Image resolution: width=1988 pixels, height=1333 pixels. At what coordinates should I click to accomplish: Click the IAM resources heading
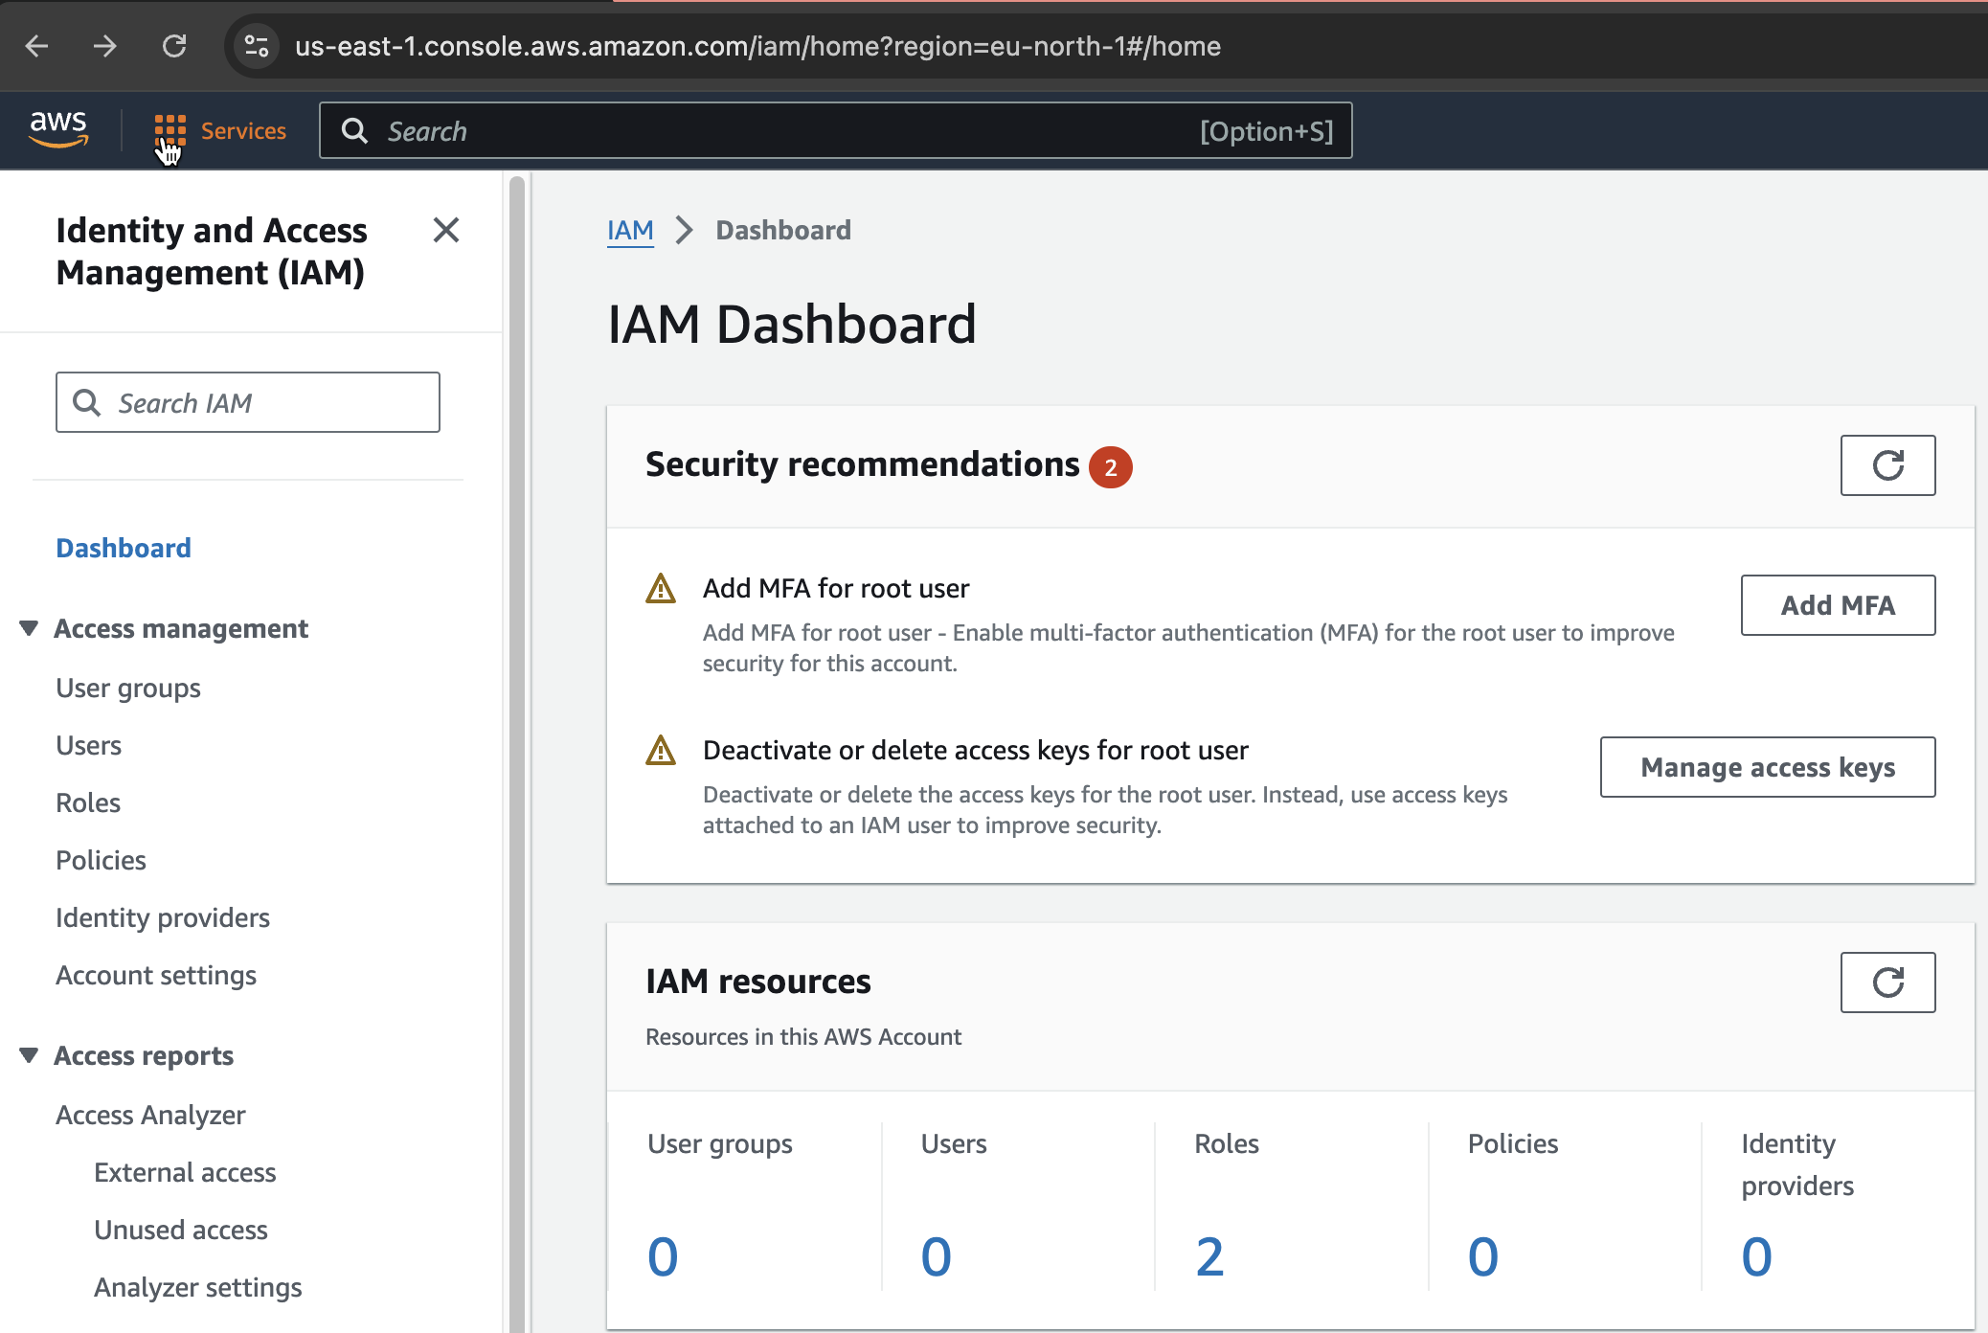coord(757,982)
